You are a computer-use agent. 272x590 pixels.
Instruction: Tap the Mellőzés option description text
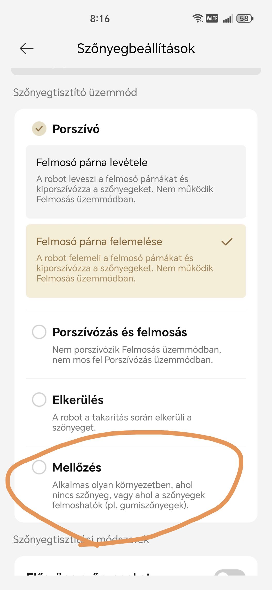[x=129, y=495]
